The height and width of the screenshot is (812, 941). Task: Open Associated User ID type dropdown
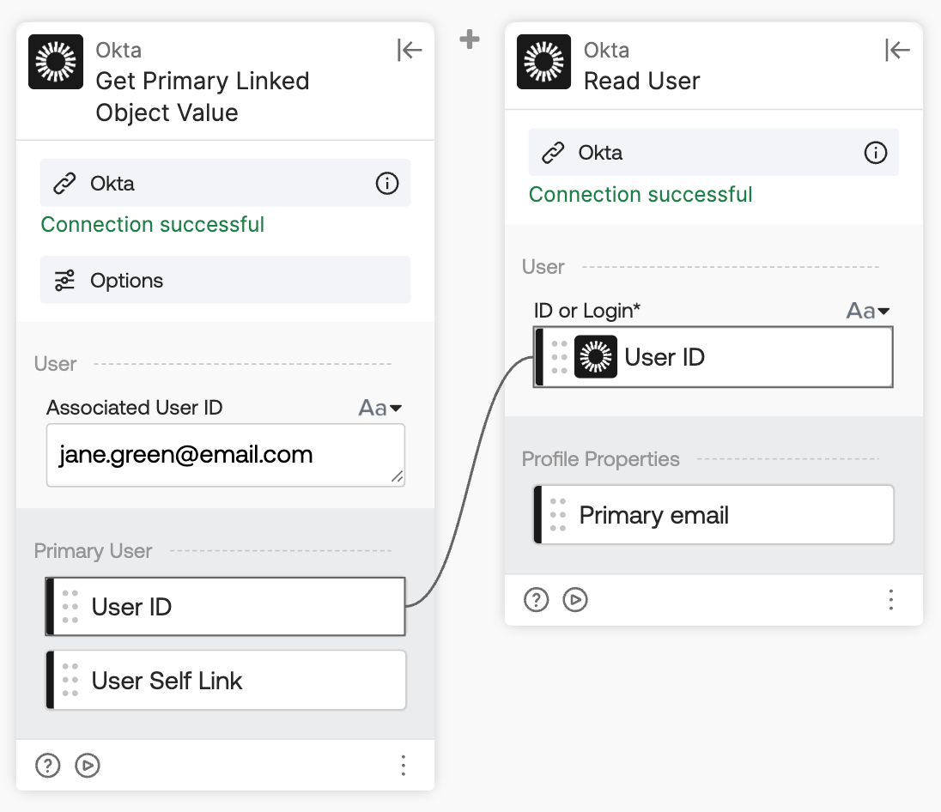pos(379,408)
